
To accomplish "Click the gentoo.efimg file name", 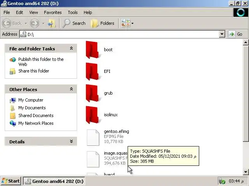I will [116, 132].
